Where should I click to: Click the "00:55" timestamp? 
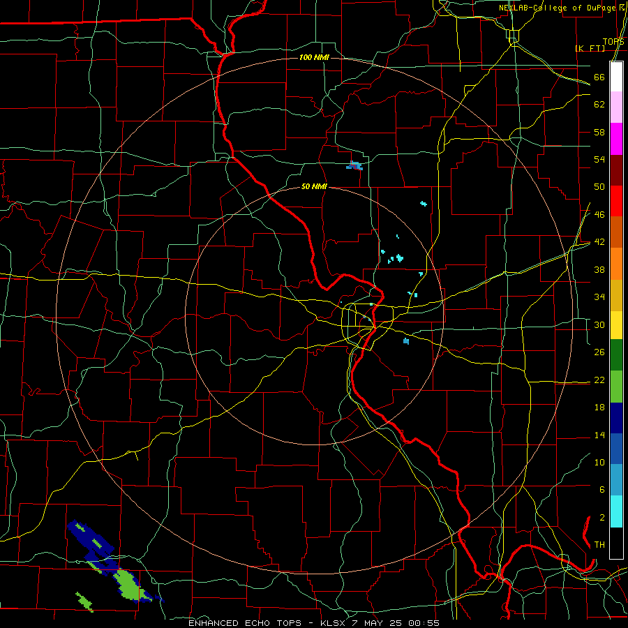424,623
